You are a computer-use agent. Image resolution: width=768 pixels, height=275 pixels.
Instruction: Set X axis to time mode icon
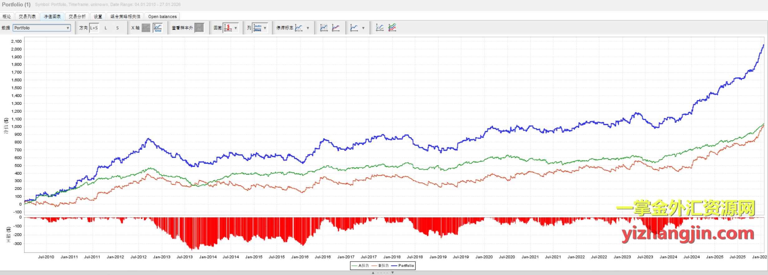158,28
